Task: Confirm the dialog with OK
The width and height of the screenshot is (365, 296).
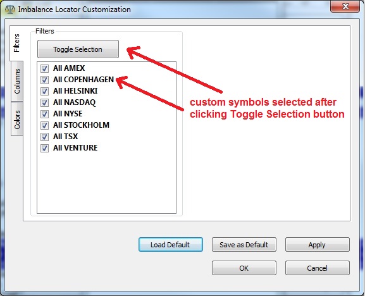Action: [244, 268]
